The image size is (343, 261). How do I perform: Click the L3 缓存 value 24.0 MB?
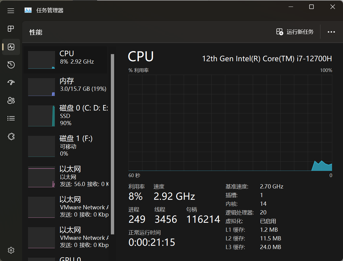270,247
